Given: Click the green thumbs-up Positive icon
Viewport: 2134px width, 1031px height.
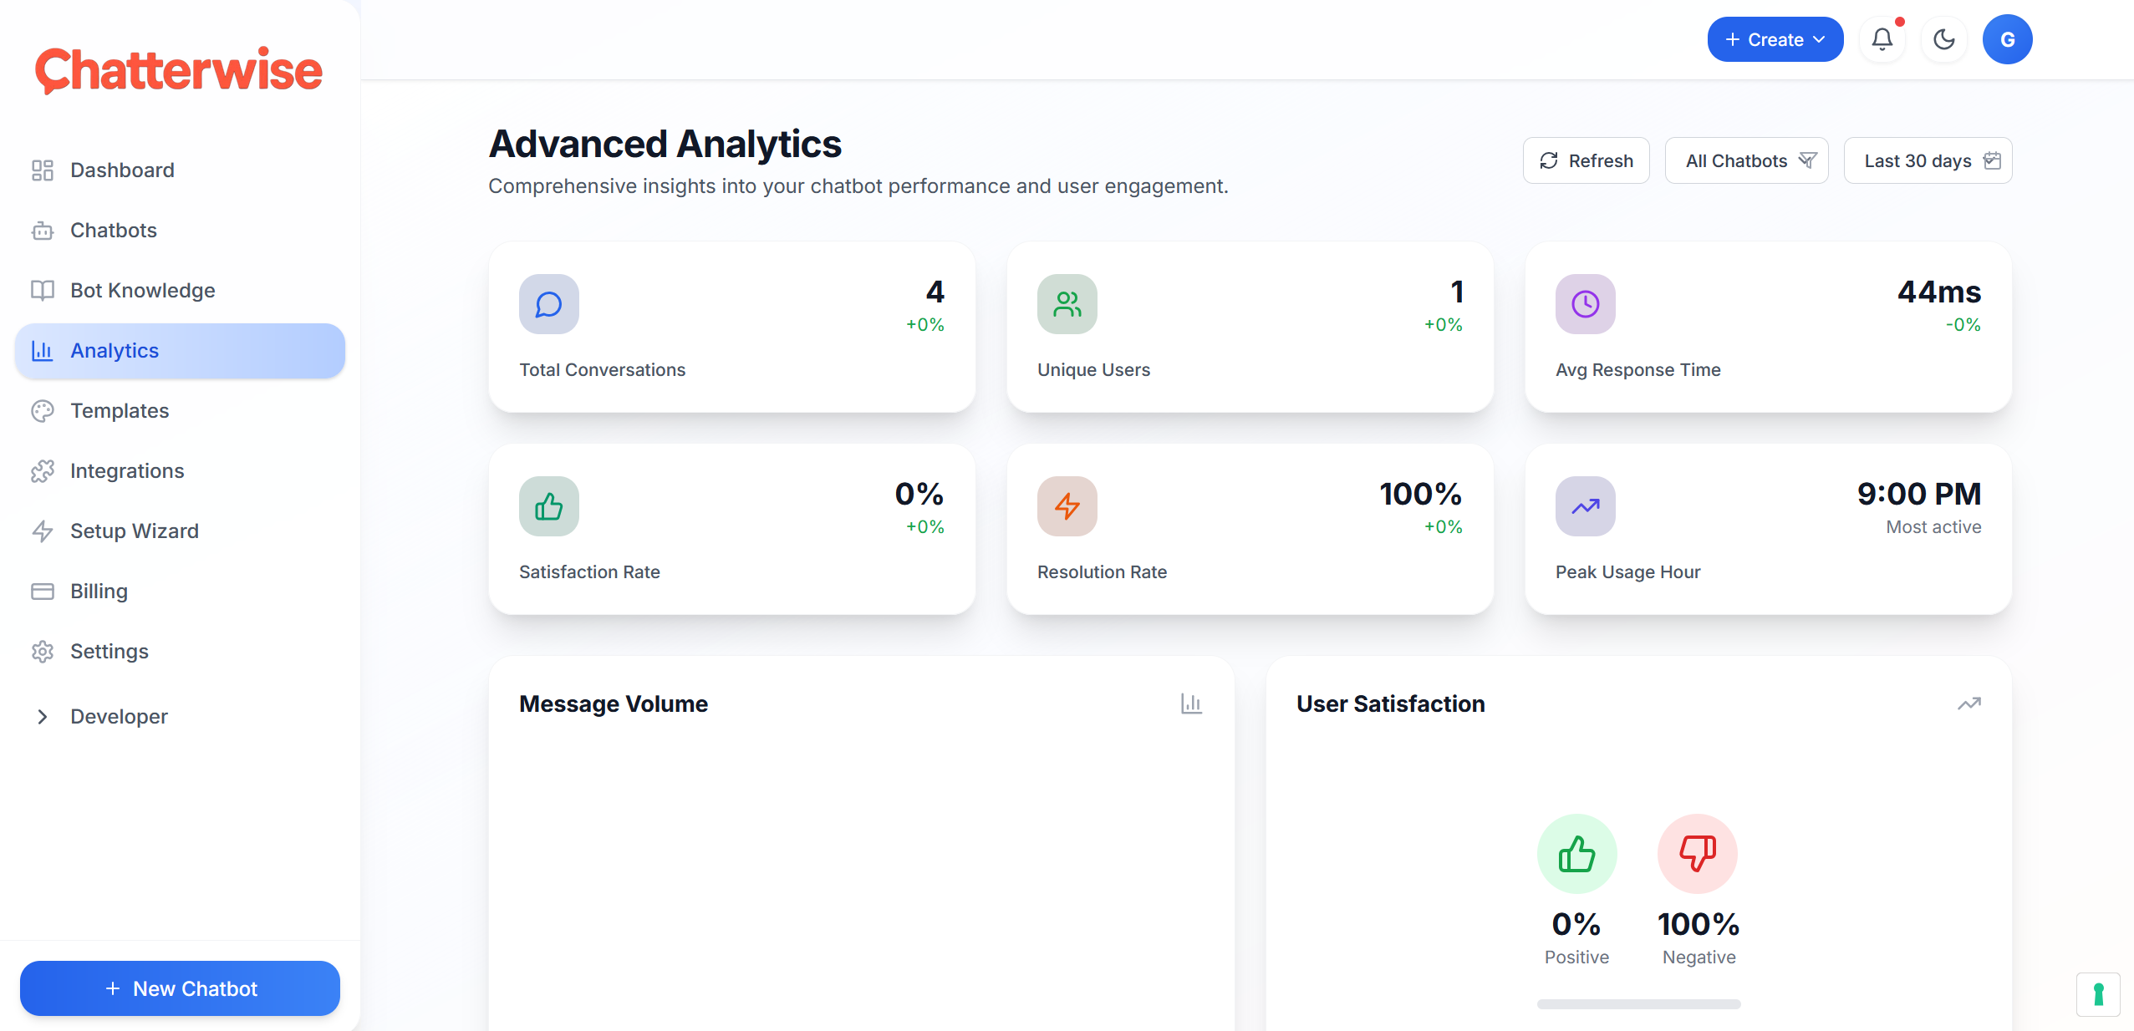Looking at the screenshot, I should [1576, 854].
